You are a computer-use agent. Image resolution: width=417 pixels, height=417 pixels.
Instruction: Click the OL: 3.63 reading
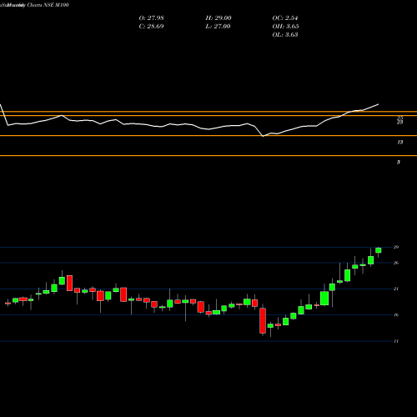tap(285, 35)
